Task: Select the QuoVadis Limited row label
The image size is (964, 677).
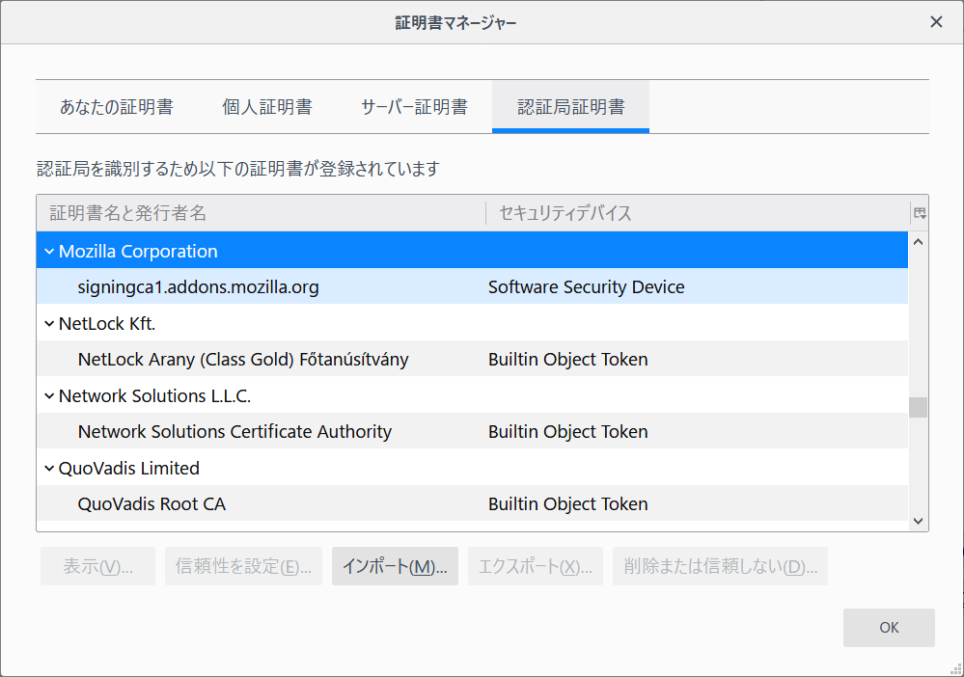Action: click(128, 469)
